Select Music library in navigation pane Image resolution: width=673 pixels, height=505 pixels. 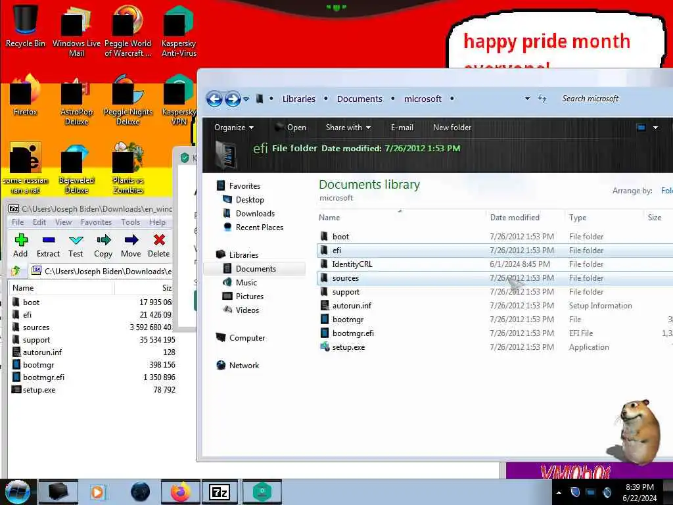pos(246,283)
